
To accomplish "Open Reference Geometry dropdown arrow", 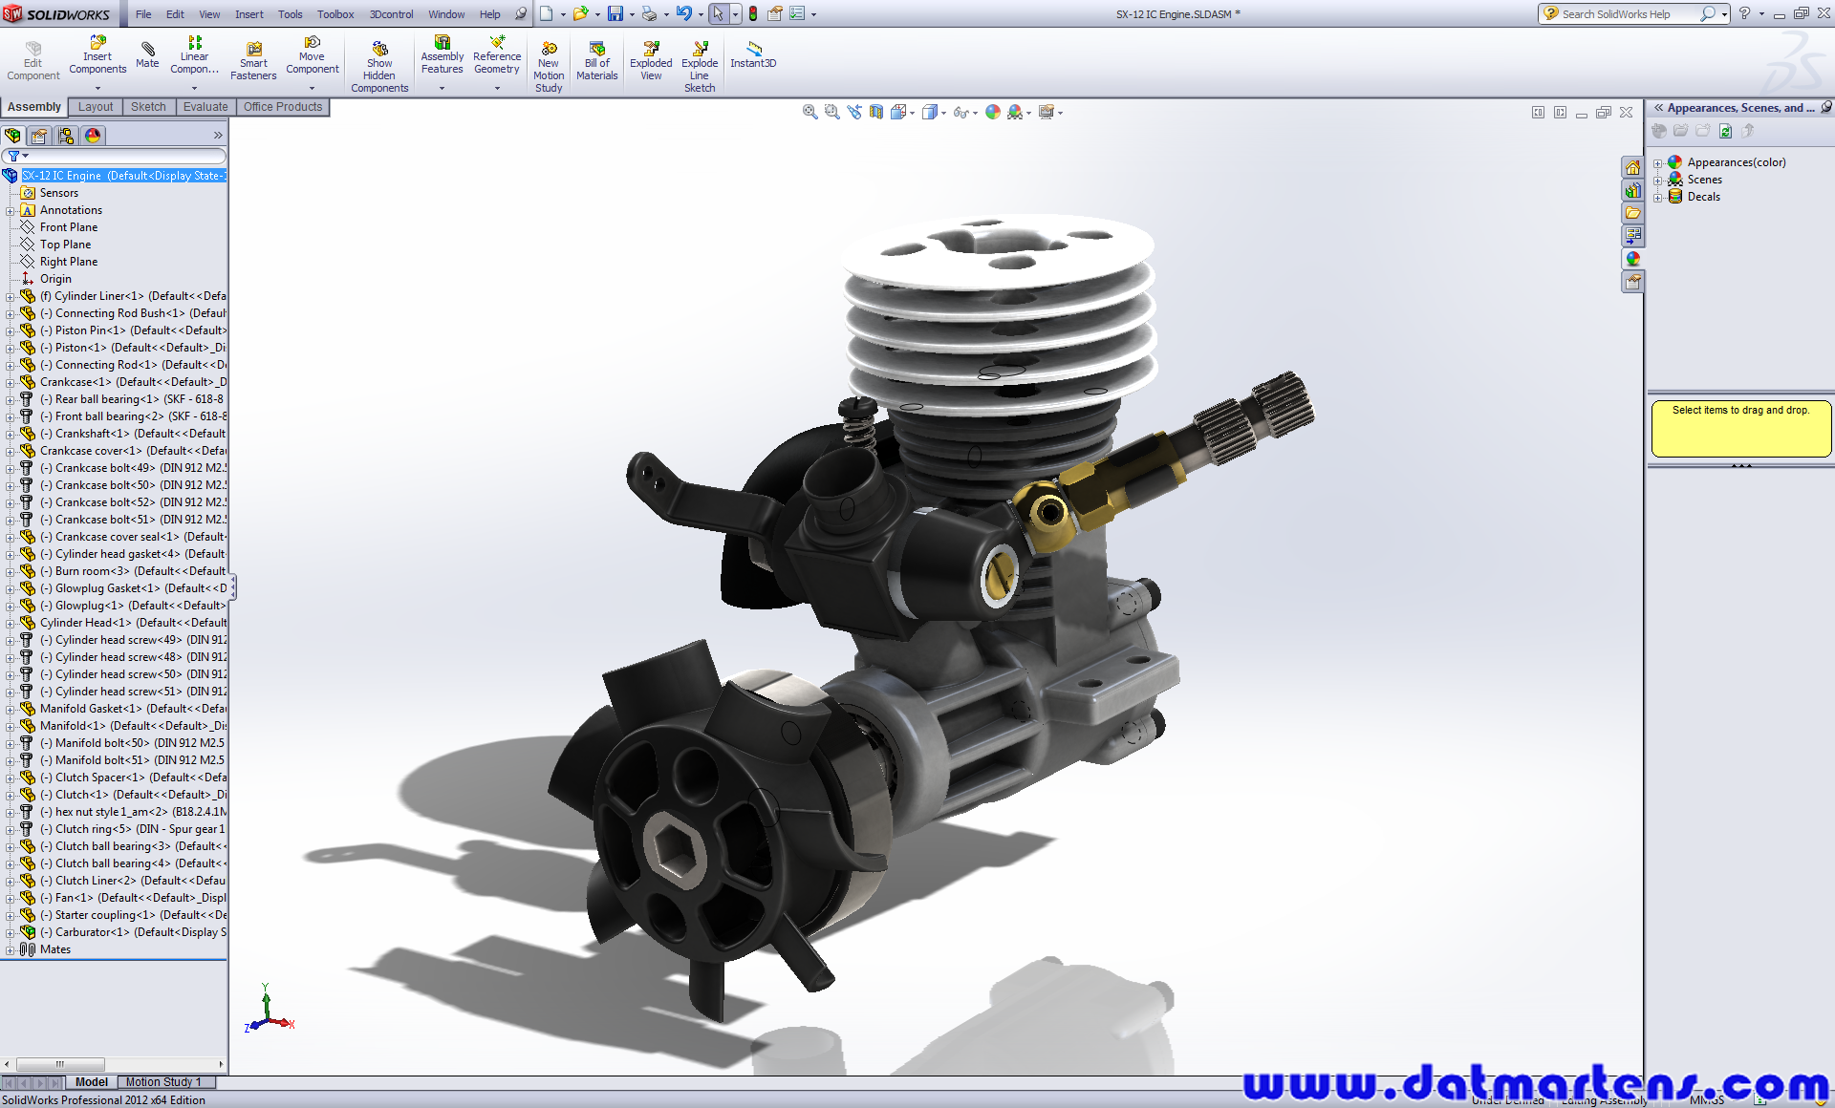I will click(497, 88).
